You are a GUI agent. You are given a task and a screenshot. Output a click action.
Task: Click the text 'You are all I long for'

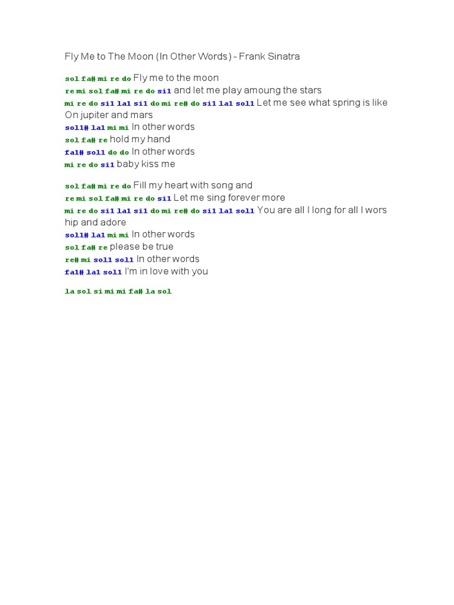point(301,210)
